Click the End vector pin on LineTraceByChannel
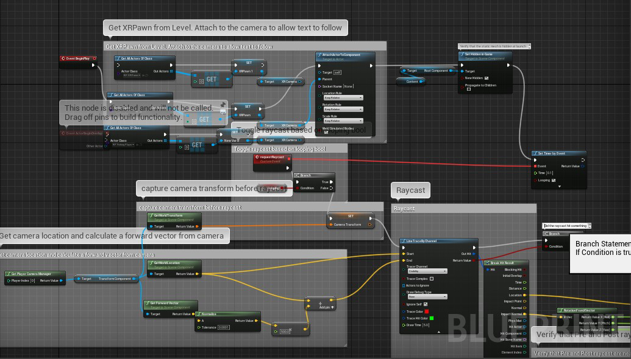The height and width of the screenshot is (359, 631). tap(403, 260)
